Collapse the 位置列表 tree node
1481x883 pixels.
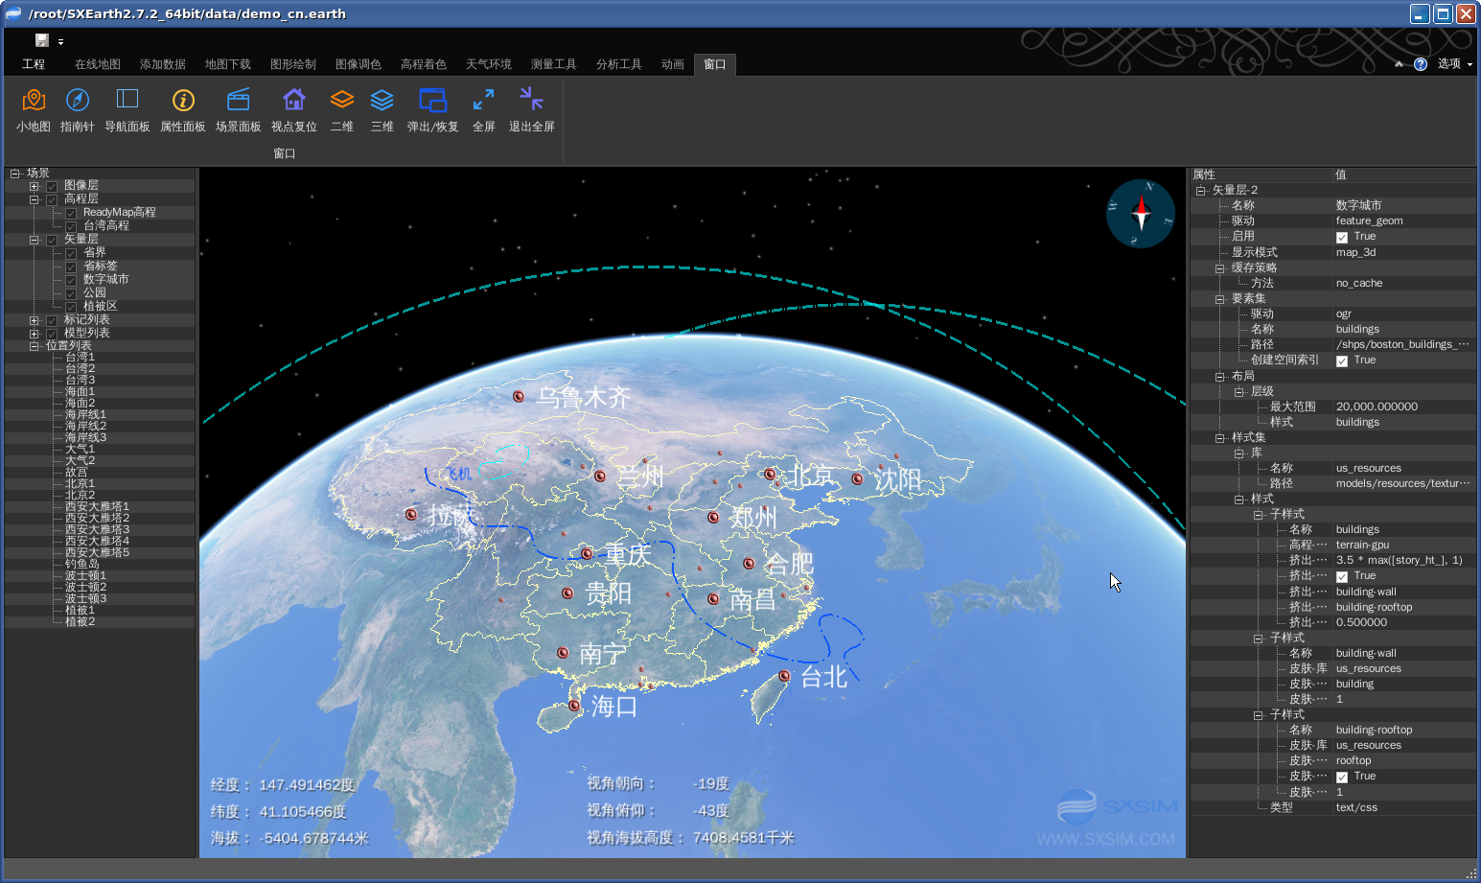click(34, 346)
